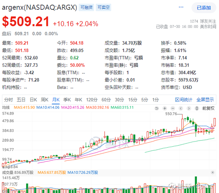The width and height of the screenshot is (219, 193).
Task: Click the $509.21 current price
Action: click(26, 21)
